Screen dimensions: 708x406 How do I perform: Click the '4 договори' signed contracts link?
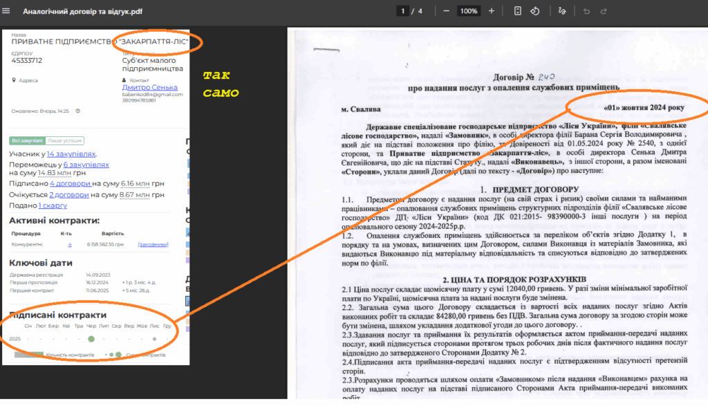coord(71,184)
